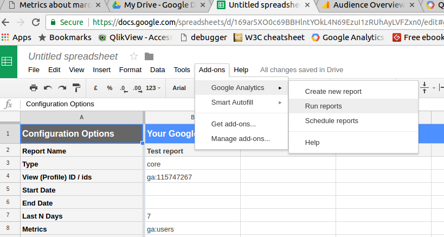The width and height of the screenshot is (444, 237).
Task: Select cell containing ga:115747267
Action: [192, 177]
